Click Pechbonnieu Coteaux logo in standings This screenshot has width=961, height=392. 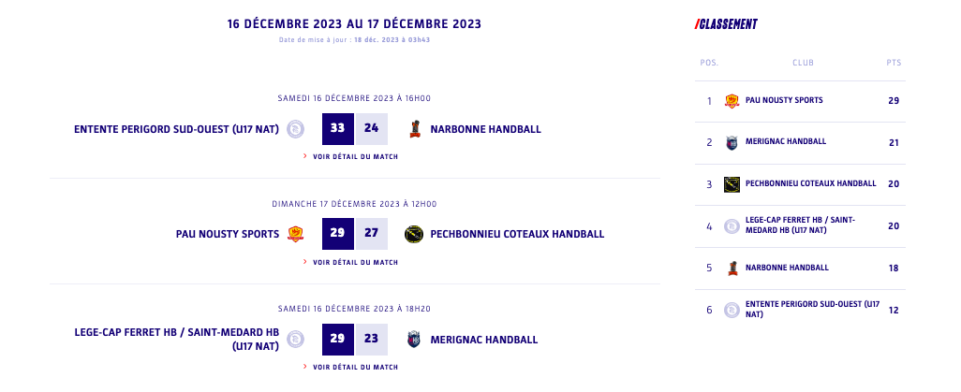pyautogui.click(x=732, y=184)
